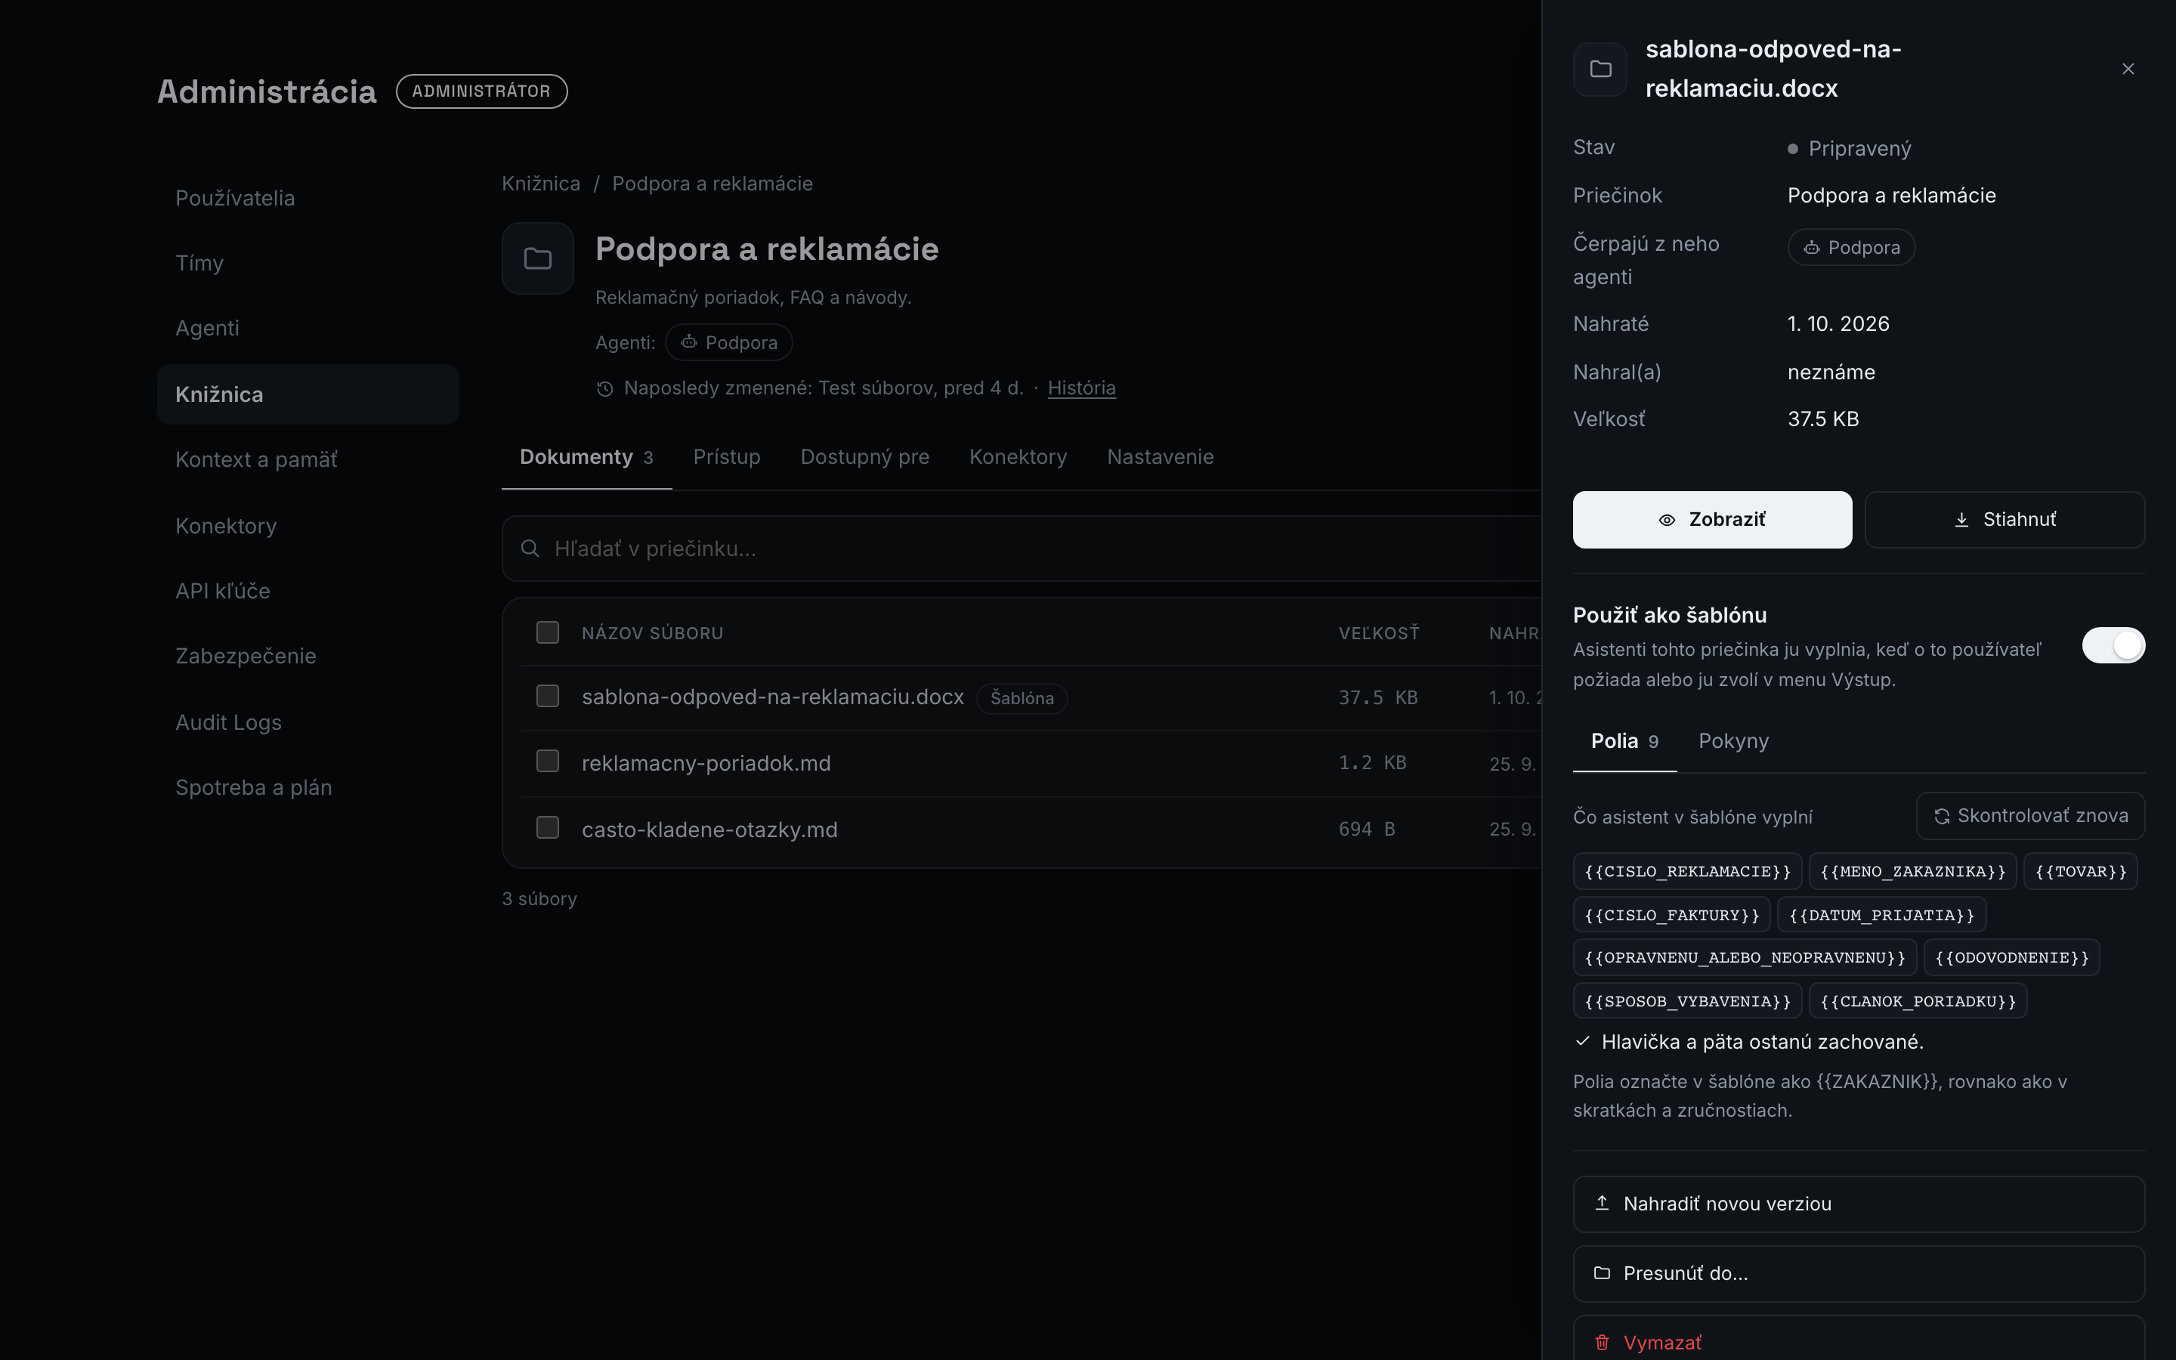The image size is (2176, 1360).
Task: Check the casto-kladene-otazky.md row checkbox
Action: coord(548,827)
